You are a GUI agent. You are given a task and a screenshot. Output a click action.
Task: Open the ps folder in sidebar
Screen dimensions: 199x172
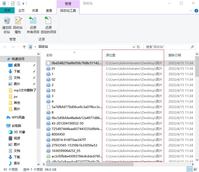[x=16, y=97]
